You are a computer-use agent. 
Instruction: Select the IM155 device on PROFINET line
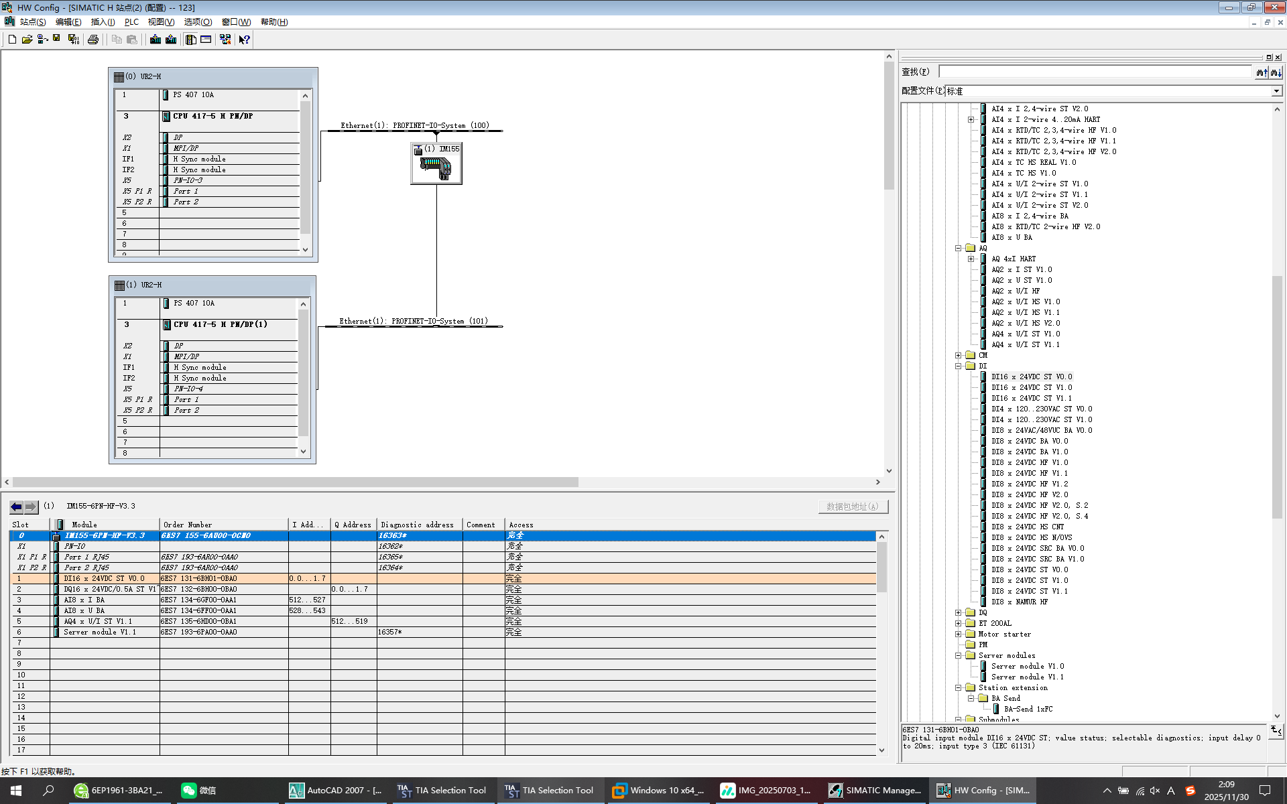tap(436, 164)
